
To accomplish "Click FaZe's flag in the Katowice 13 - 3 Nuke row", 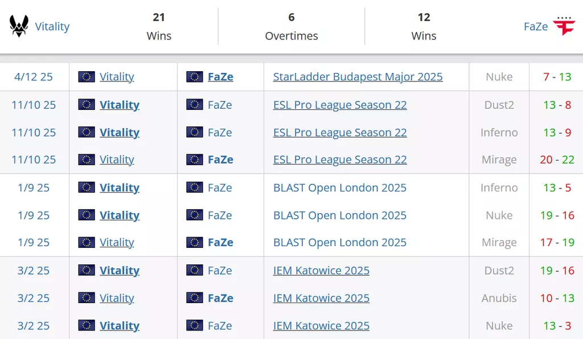I will coord(195,326).
